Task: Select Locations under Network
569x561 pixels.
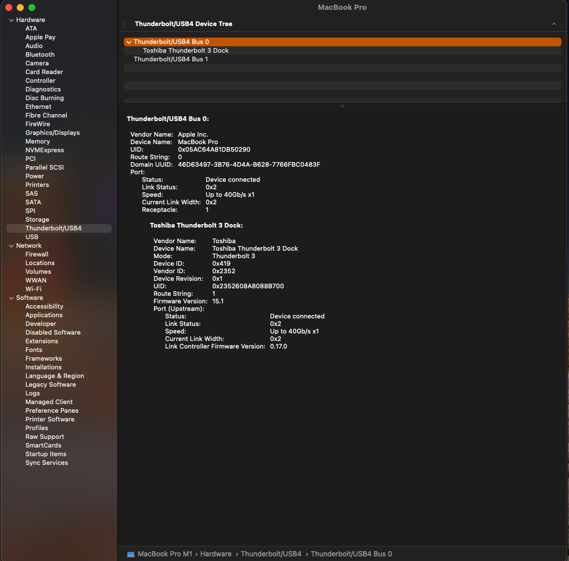Action: (x=40, y=263)
